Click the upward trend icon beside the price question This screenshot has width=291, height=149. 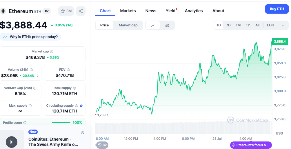tap(6, 37)
